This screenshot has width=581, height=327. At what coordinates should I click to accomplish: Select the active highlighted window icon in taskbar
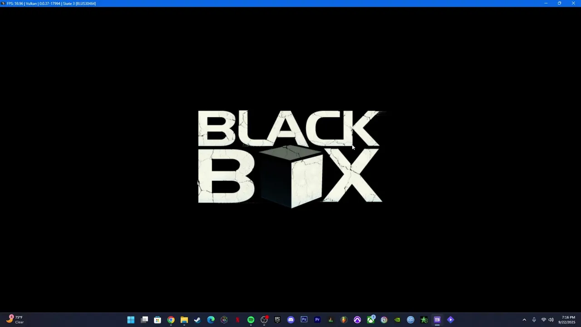(437, 320)
